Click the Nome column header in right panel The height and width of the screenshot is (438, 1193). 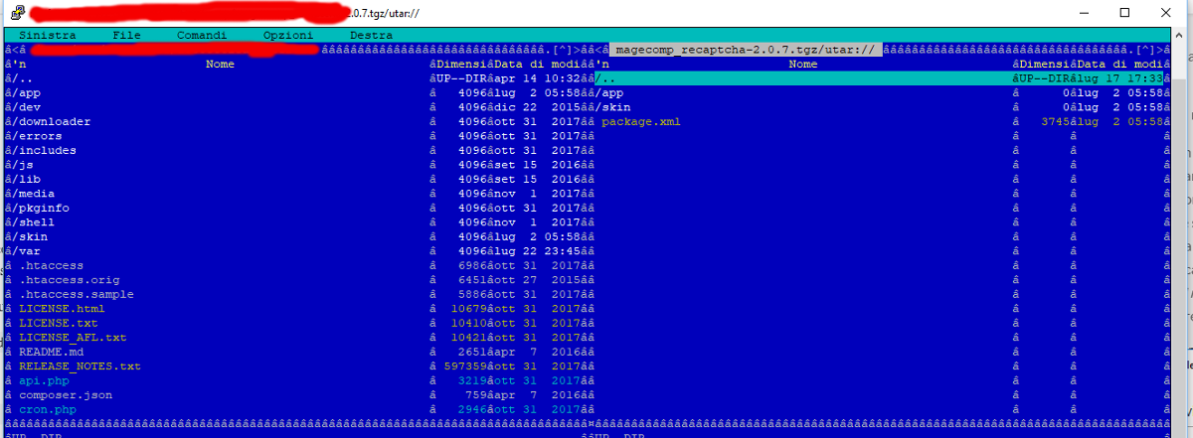pos(803,64)
